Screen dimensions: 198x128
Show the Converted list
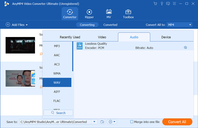click(x=110, y=25)
